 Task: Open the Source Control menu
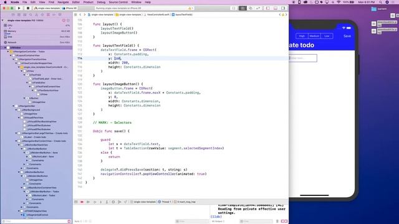(x=118, y=2)
